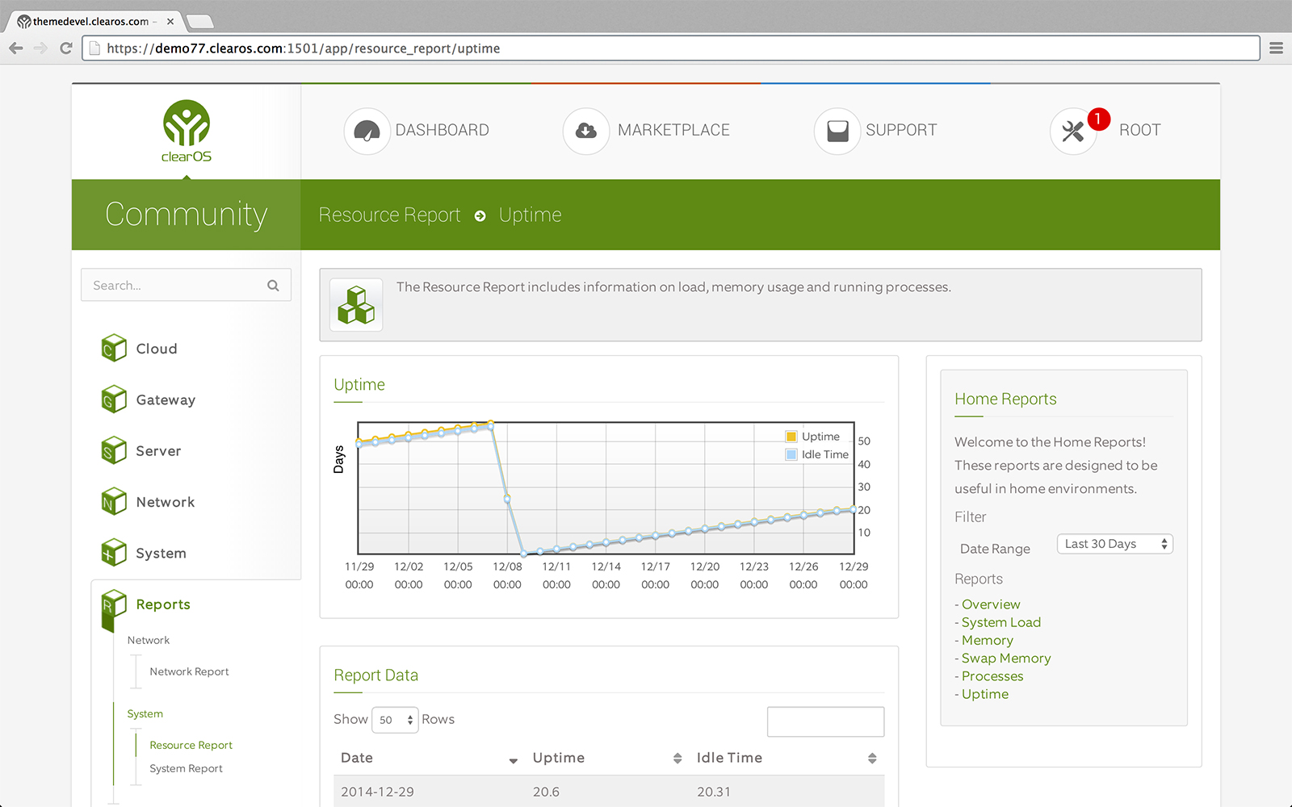Image resolution: width=1292 pixels, height=807 pixels.
Task: Open the DASHBOARD top menu
Action: click(x=442, y=130)
